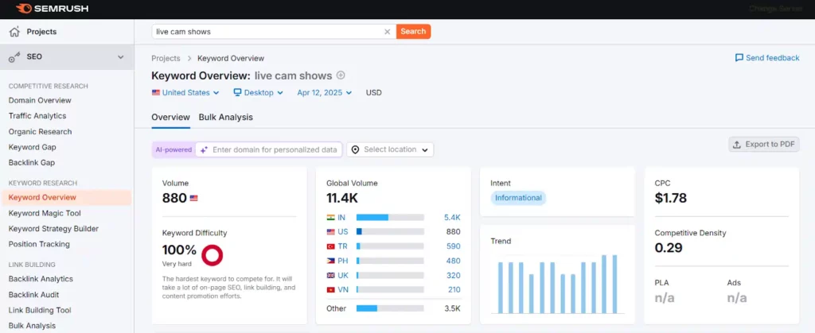
Task: Click the UK country link
Action: [342, 276]
